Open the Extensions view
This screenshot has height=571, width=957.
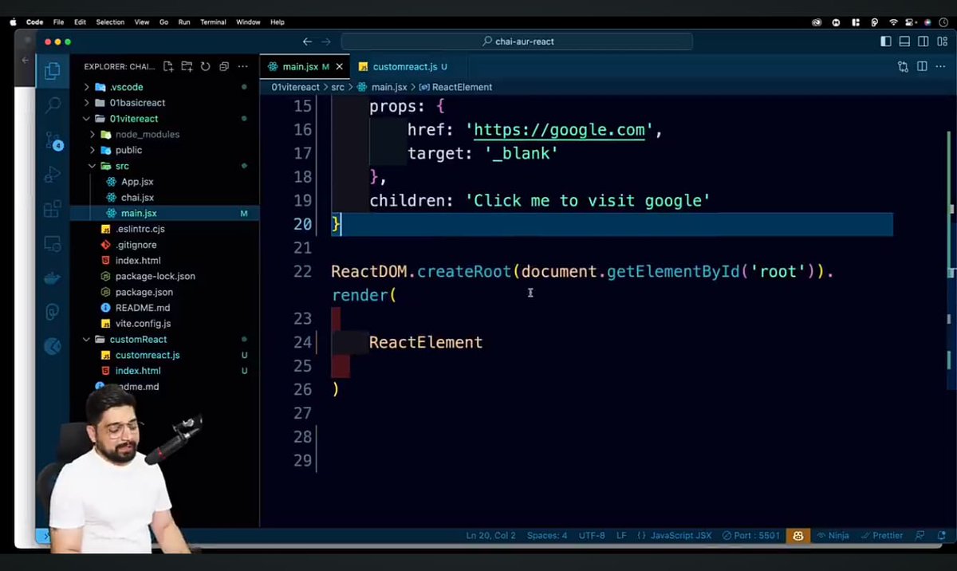(x=50, y=210)
